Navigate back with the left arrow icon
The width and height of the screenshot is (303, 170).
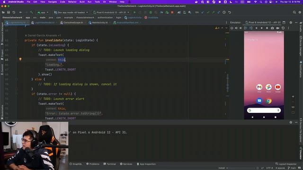pyautogui.click(x=21, y=12)
